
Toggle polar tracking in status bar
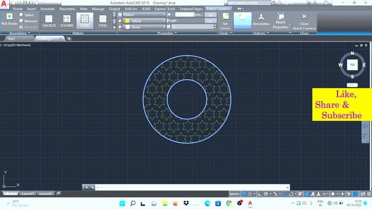266,194
